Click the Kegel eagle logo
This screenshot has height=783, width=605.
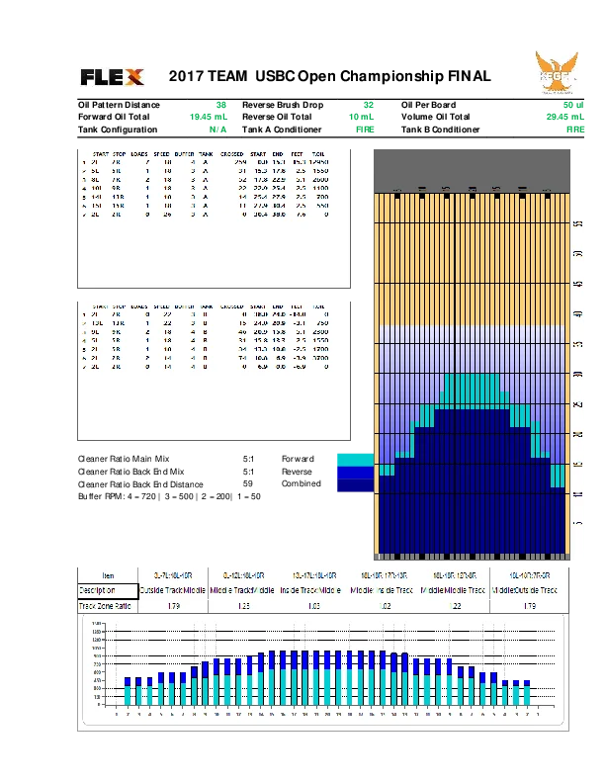[557, 72]
